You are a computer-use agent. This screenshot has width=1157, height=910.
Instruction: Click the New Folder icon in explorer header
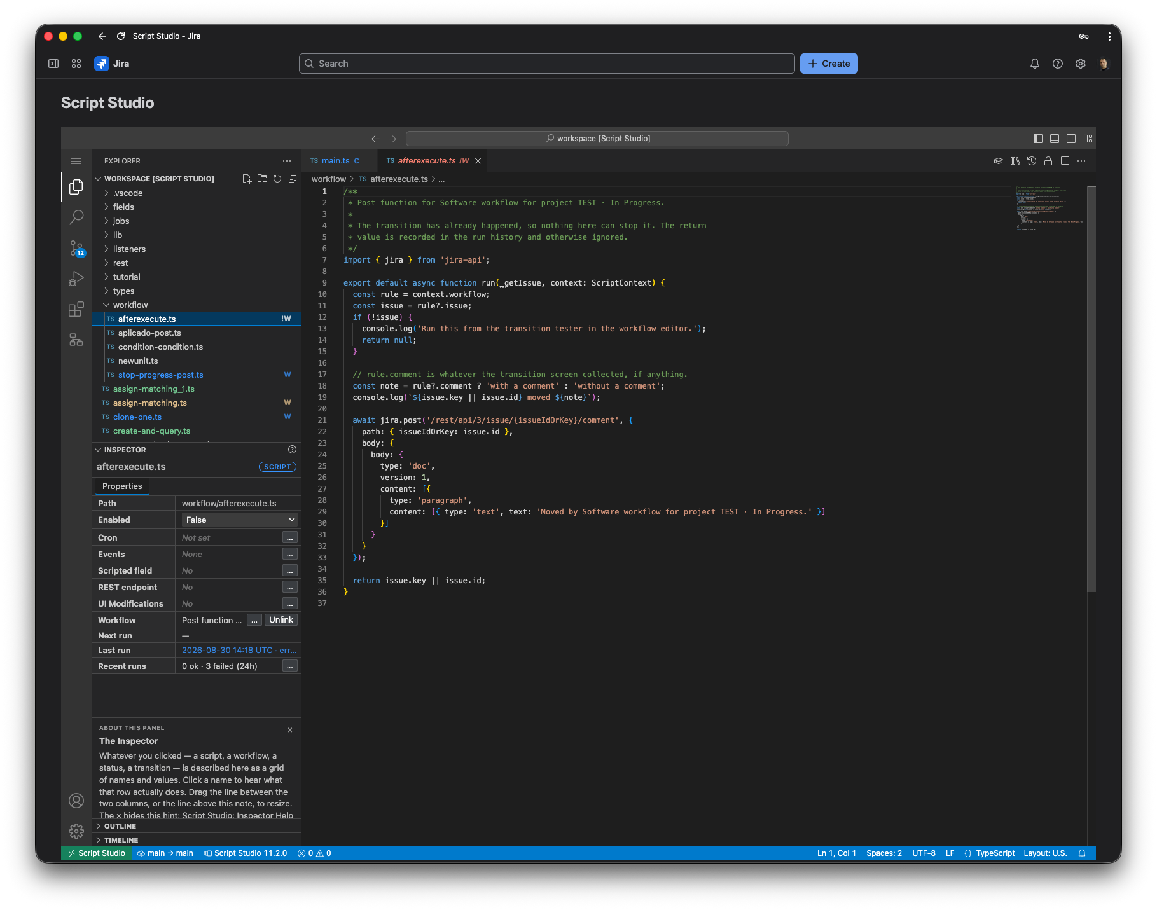(x=262, y=179)
